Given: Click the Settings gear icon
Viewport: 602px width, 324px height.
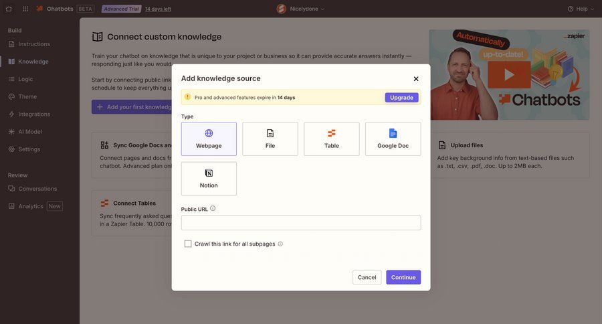Looking at the screenshot, I should [x=11, y=149].
